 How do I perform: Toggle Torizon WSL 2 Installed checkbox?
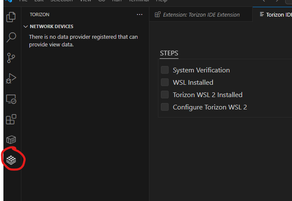point(165,95)
